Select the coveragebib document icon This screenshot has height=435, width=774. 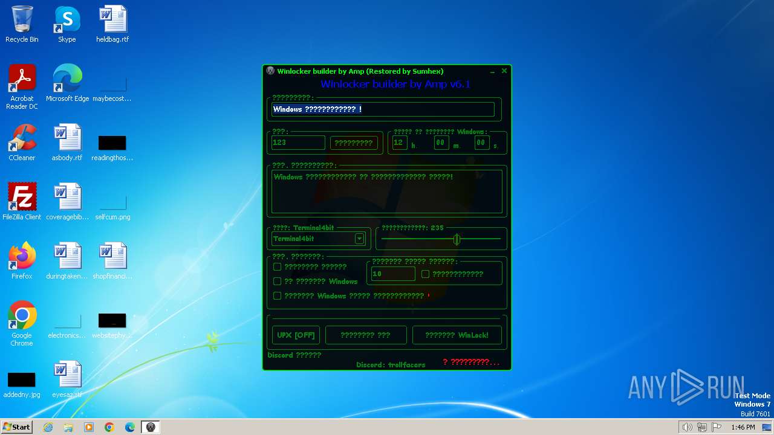[x=67, y=202]
